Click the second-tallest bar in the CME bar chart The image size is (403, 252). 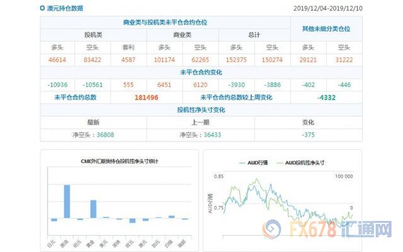point(93,209)
